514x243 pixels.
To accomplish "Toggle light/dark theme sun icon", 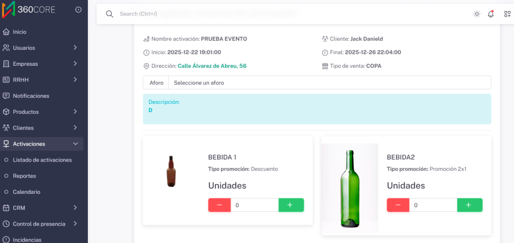I will pyautogui.click(x=477, y=14).
